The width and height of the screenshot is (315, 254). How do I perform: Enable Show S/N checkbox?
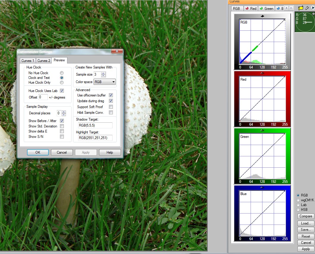62,137
